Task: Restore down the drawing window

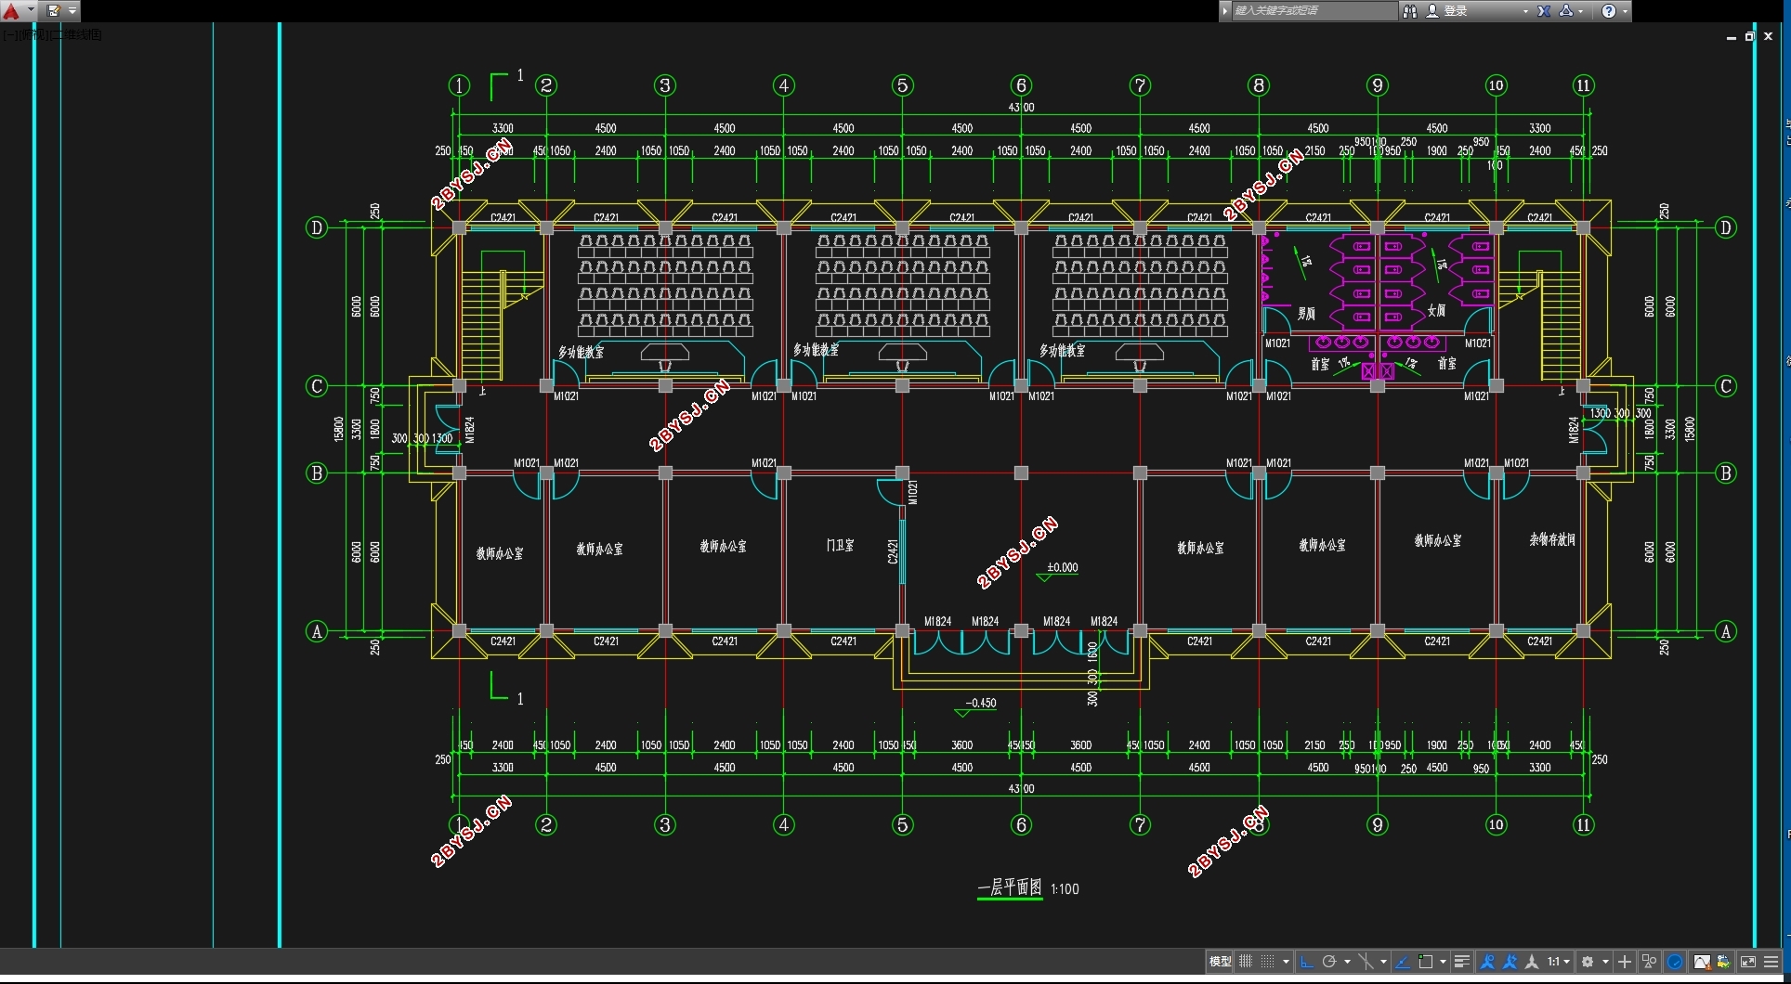Action: coord(1749,37)
